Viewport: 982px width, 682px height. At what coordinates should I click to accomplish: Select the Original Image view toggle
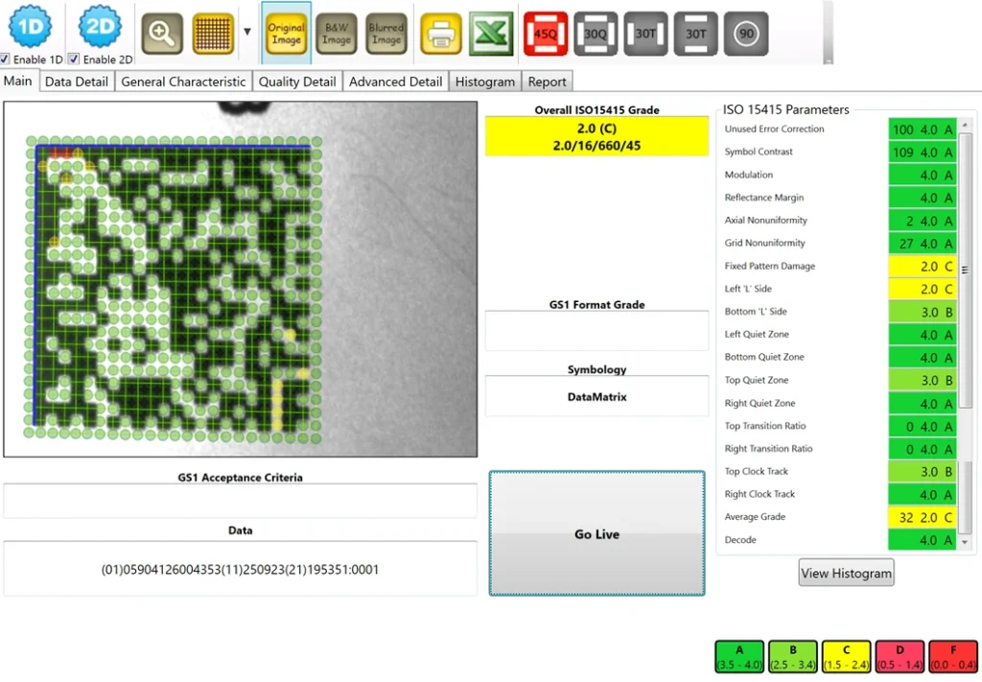point(285,34)
